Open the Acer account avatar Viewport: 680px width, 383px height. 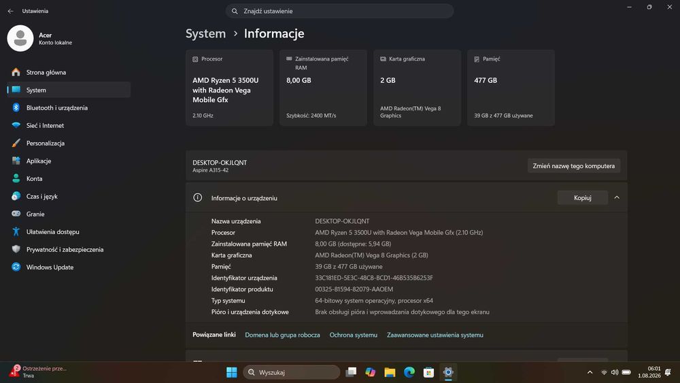(20, 38)
